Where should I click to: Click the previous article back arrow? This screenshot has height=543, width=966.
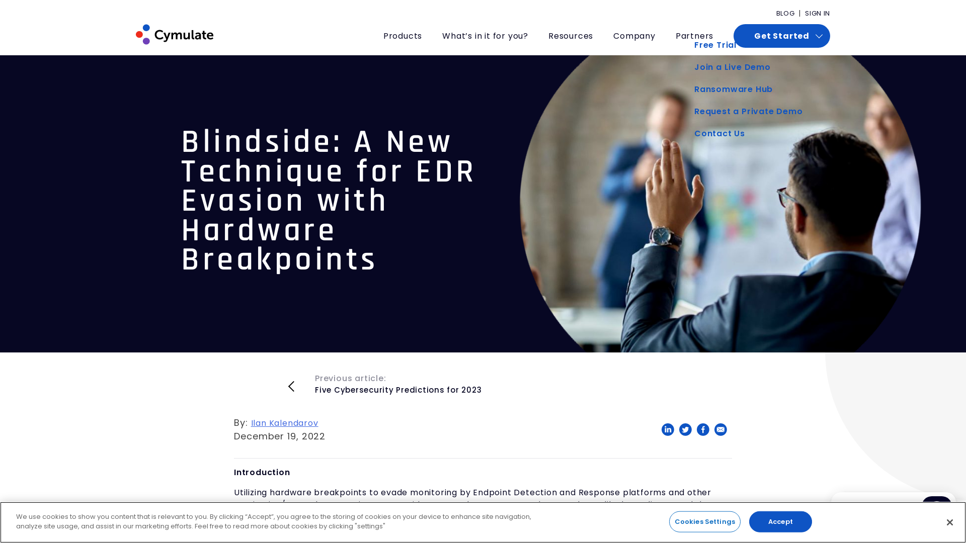(291, 386)
